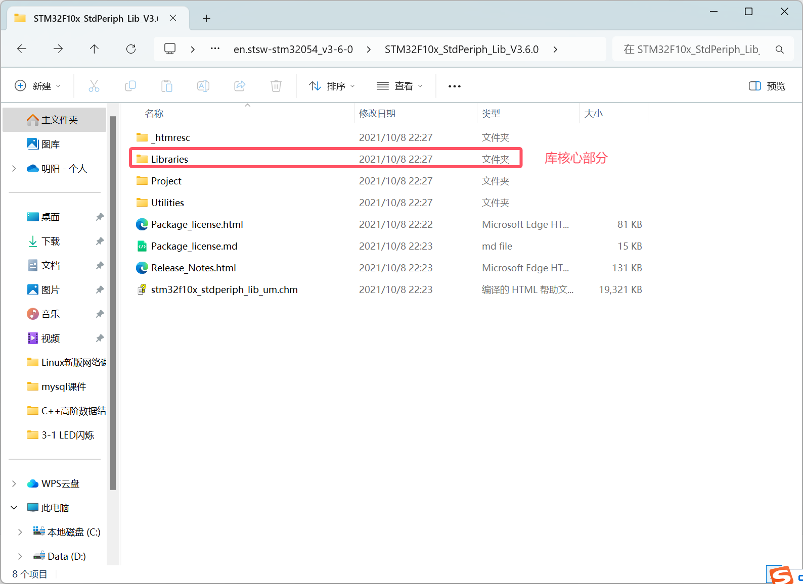The width and height of the screenshot is (803, 584).
Task: Open chevron after STM32F10x_StdPeriph_Lib_V3.6.0 breadcrumb
Action: [x=555, y=50]
